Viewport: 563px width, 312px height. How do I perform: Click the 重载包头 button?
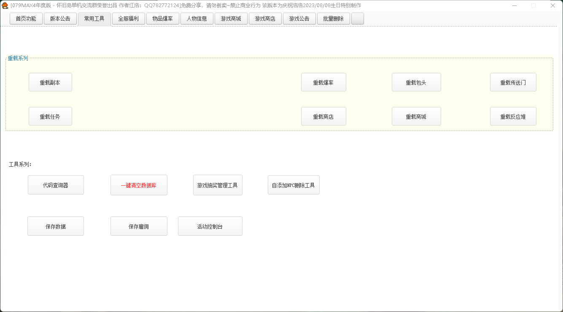[x=416, y=83]
